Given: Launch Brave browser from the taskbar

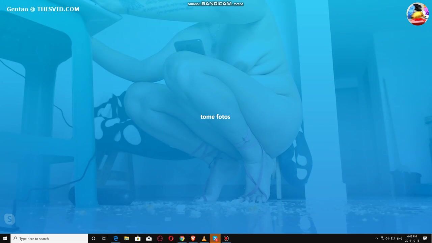Looking at the screenshot, I should 193,239.
